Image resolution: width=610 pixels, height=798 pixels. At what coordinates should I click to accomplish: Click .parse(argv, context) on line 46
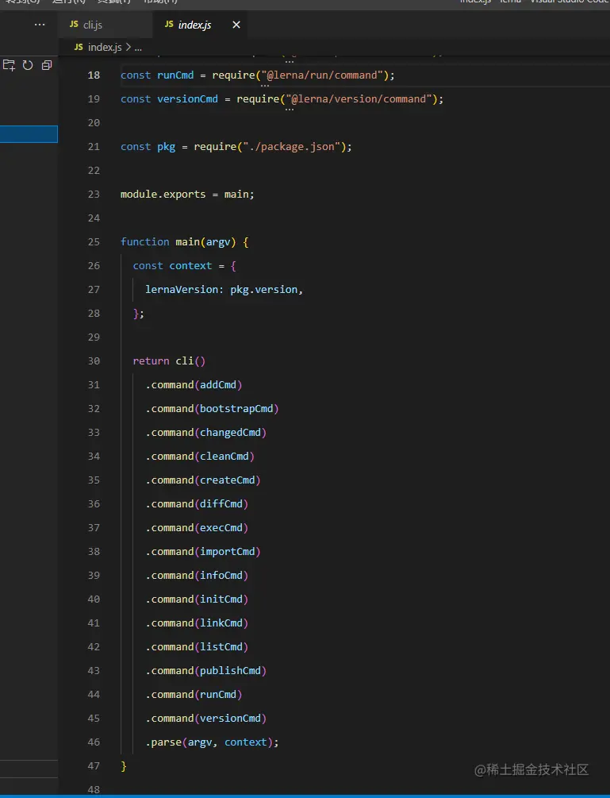click(209, 742)
